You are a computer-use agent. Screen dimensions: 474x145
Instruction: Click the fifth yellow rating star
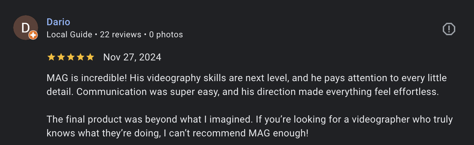click(90, 57)
